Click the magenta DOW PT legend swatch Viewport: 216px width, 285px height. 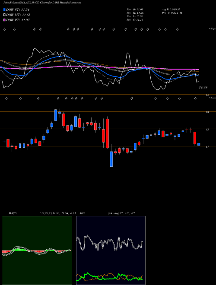4,20
